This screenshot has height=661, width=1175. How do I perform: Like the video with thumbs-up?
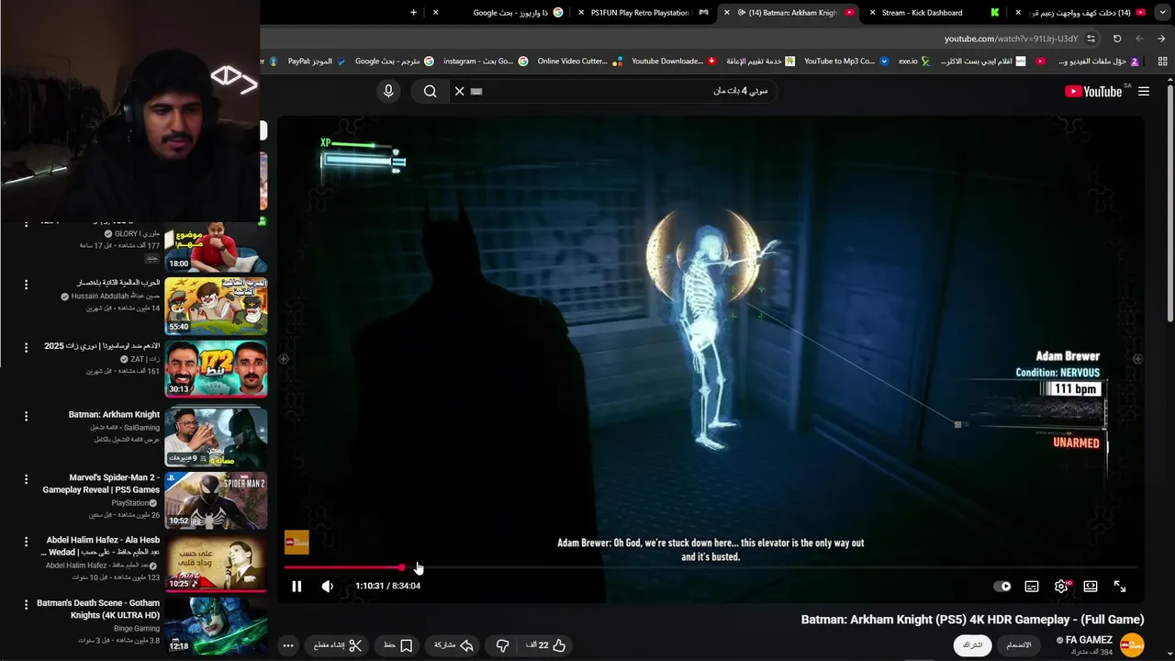click(x=546, y=645)
